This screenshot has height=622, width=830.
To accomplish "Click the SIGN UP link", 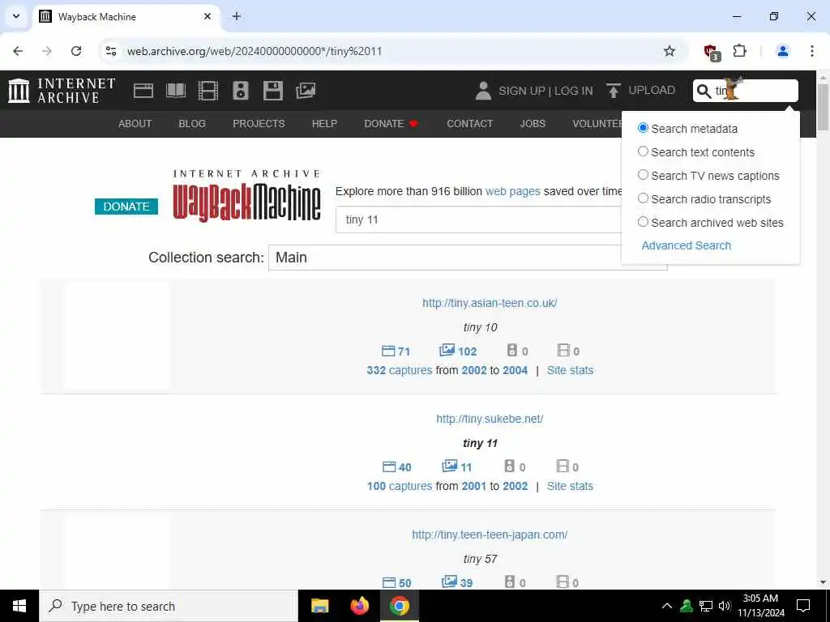I will pos(521,91).
